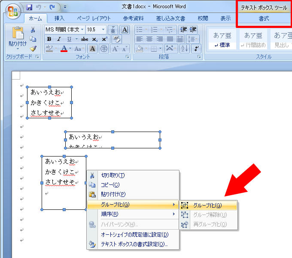The height and width of the screenshot is (258, 292).
Task: Choose テキスト ボックスの書式設定(O) from context menu
Action: coord(134,244)
